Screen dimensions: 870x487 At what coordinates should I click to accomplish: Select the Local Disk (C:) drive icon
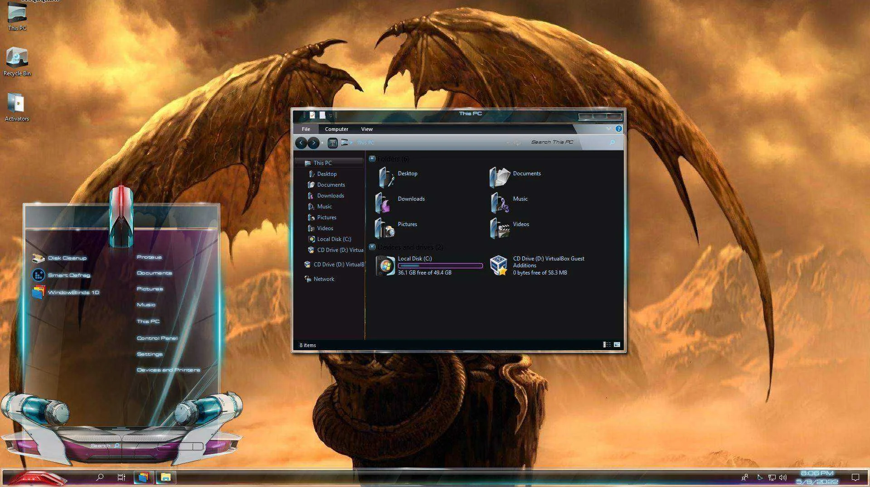click(x=385, y=265)
